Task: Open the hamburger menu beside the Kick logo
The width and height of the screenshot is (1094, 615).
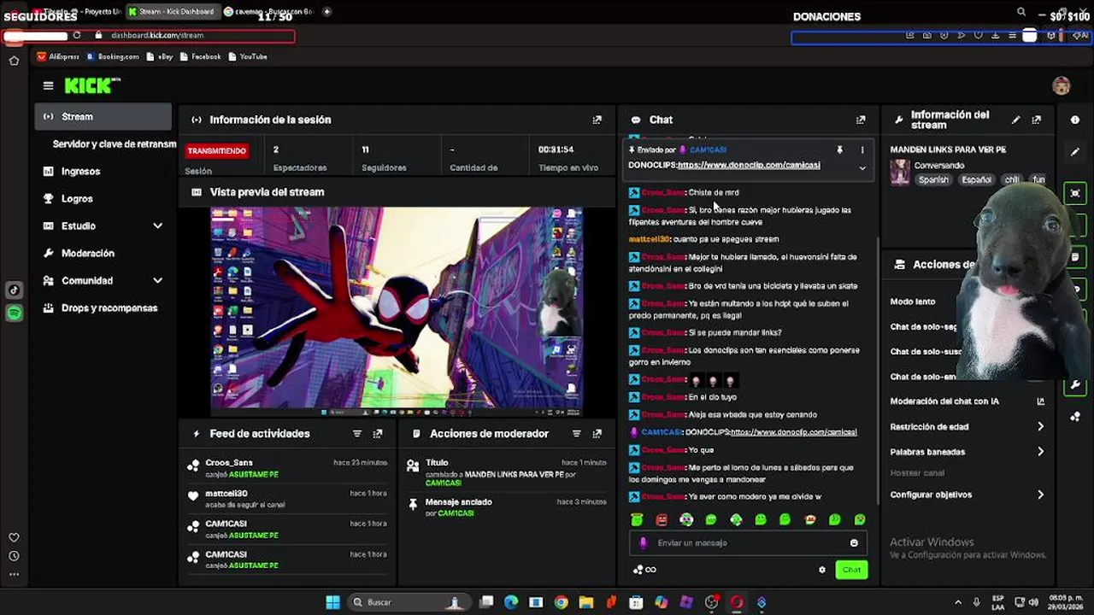Action: (x=48, y=85)
